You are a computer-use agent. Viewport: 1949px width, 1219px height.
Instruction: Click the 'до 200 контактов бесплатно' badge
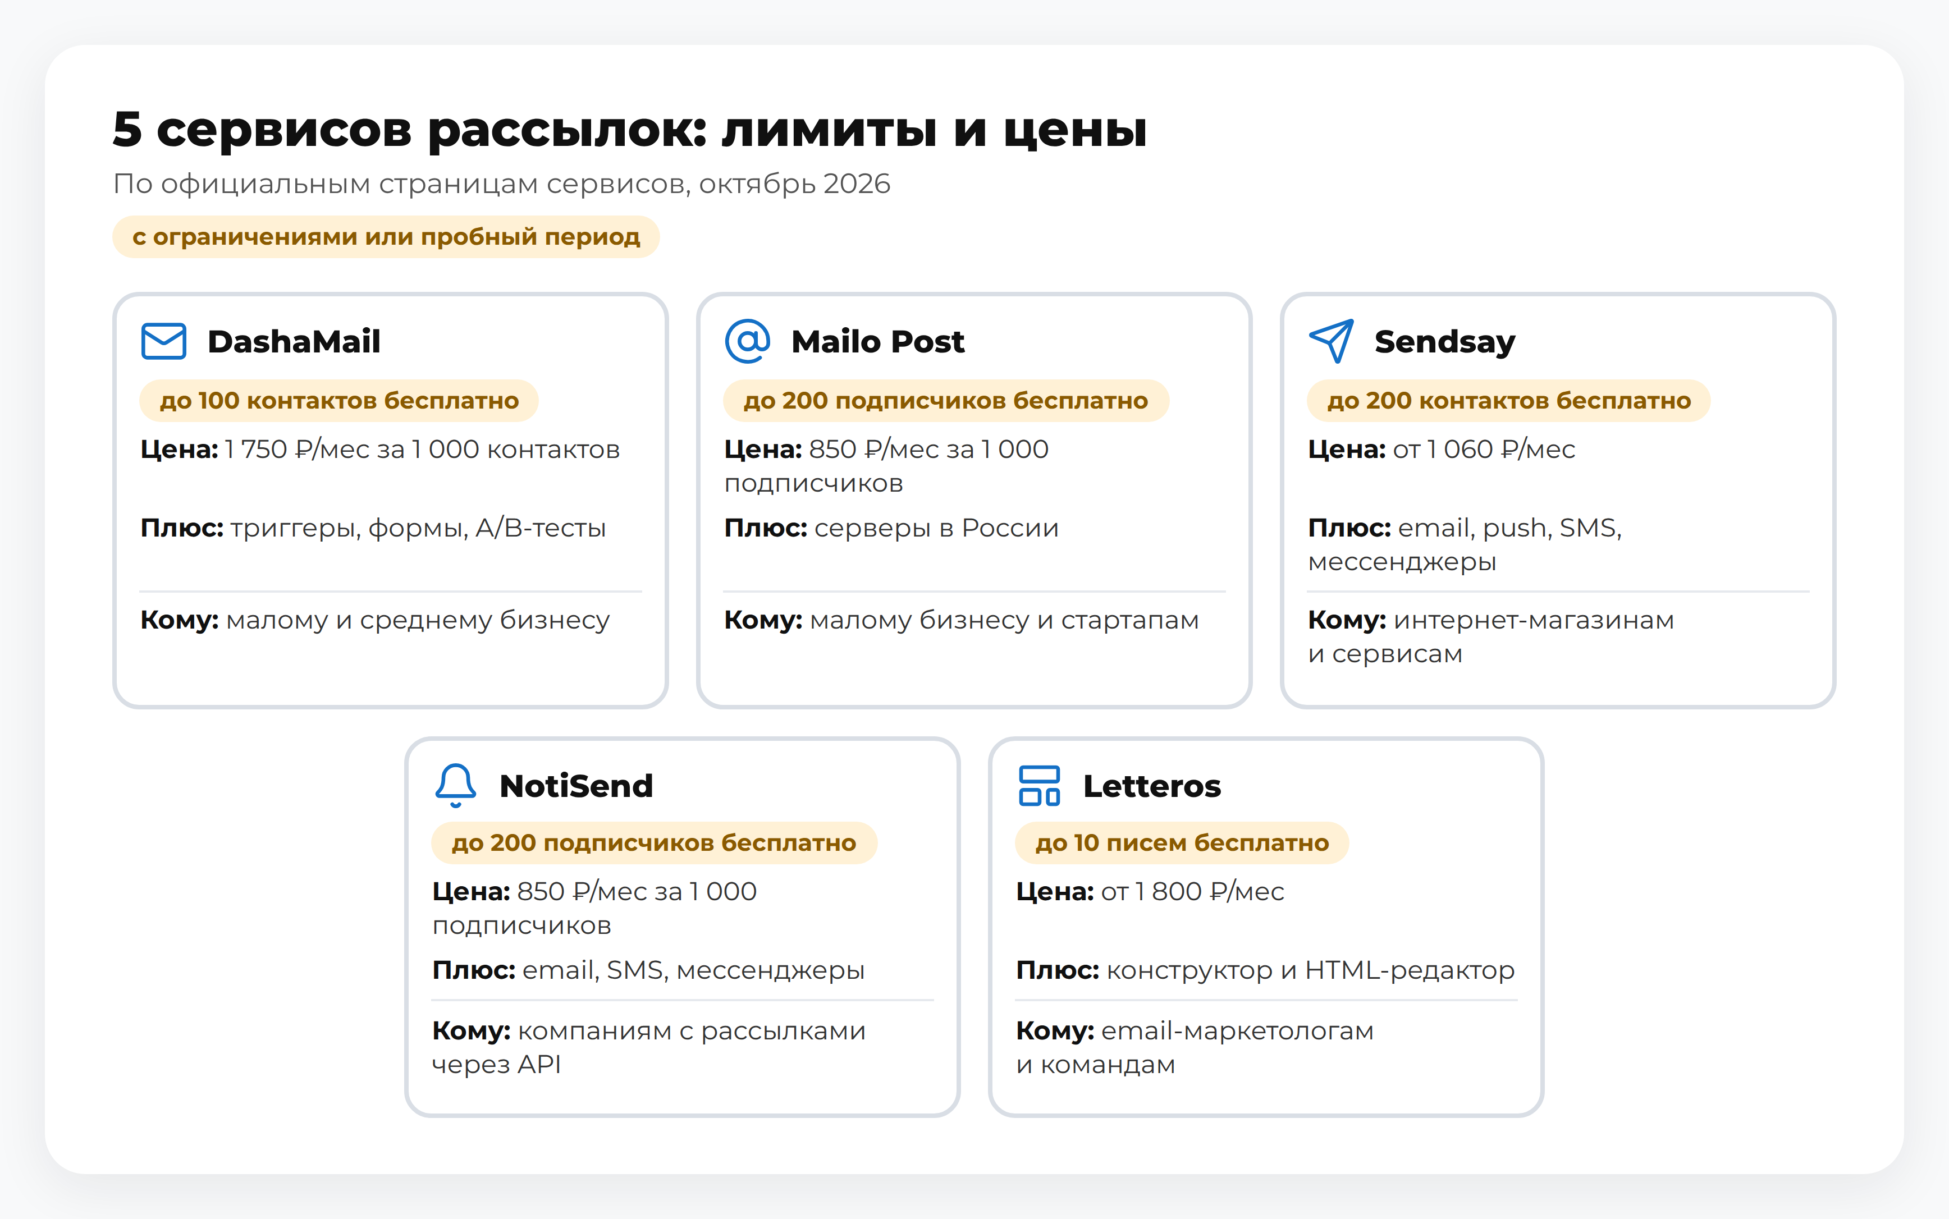click(x=1509, y=401)
